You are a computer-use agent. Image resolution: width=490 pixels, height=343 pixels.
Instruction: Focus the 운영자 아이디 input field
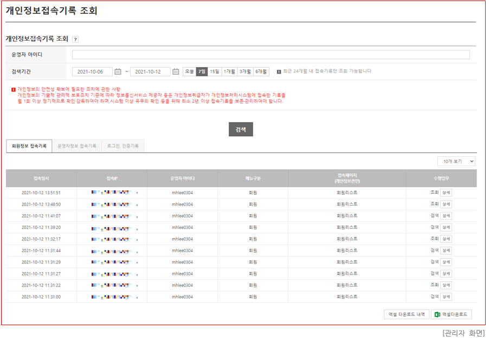pos(270,55)
